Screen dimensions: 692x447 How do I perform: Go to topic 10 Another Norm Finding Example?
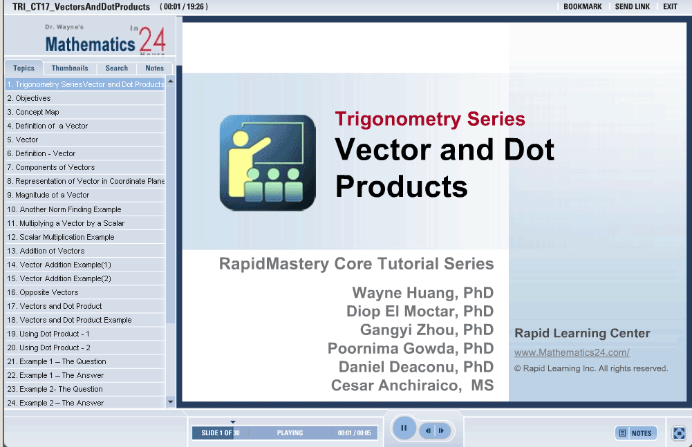click(x=85, y=209)
